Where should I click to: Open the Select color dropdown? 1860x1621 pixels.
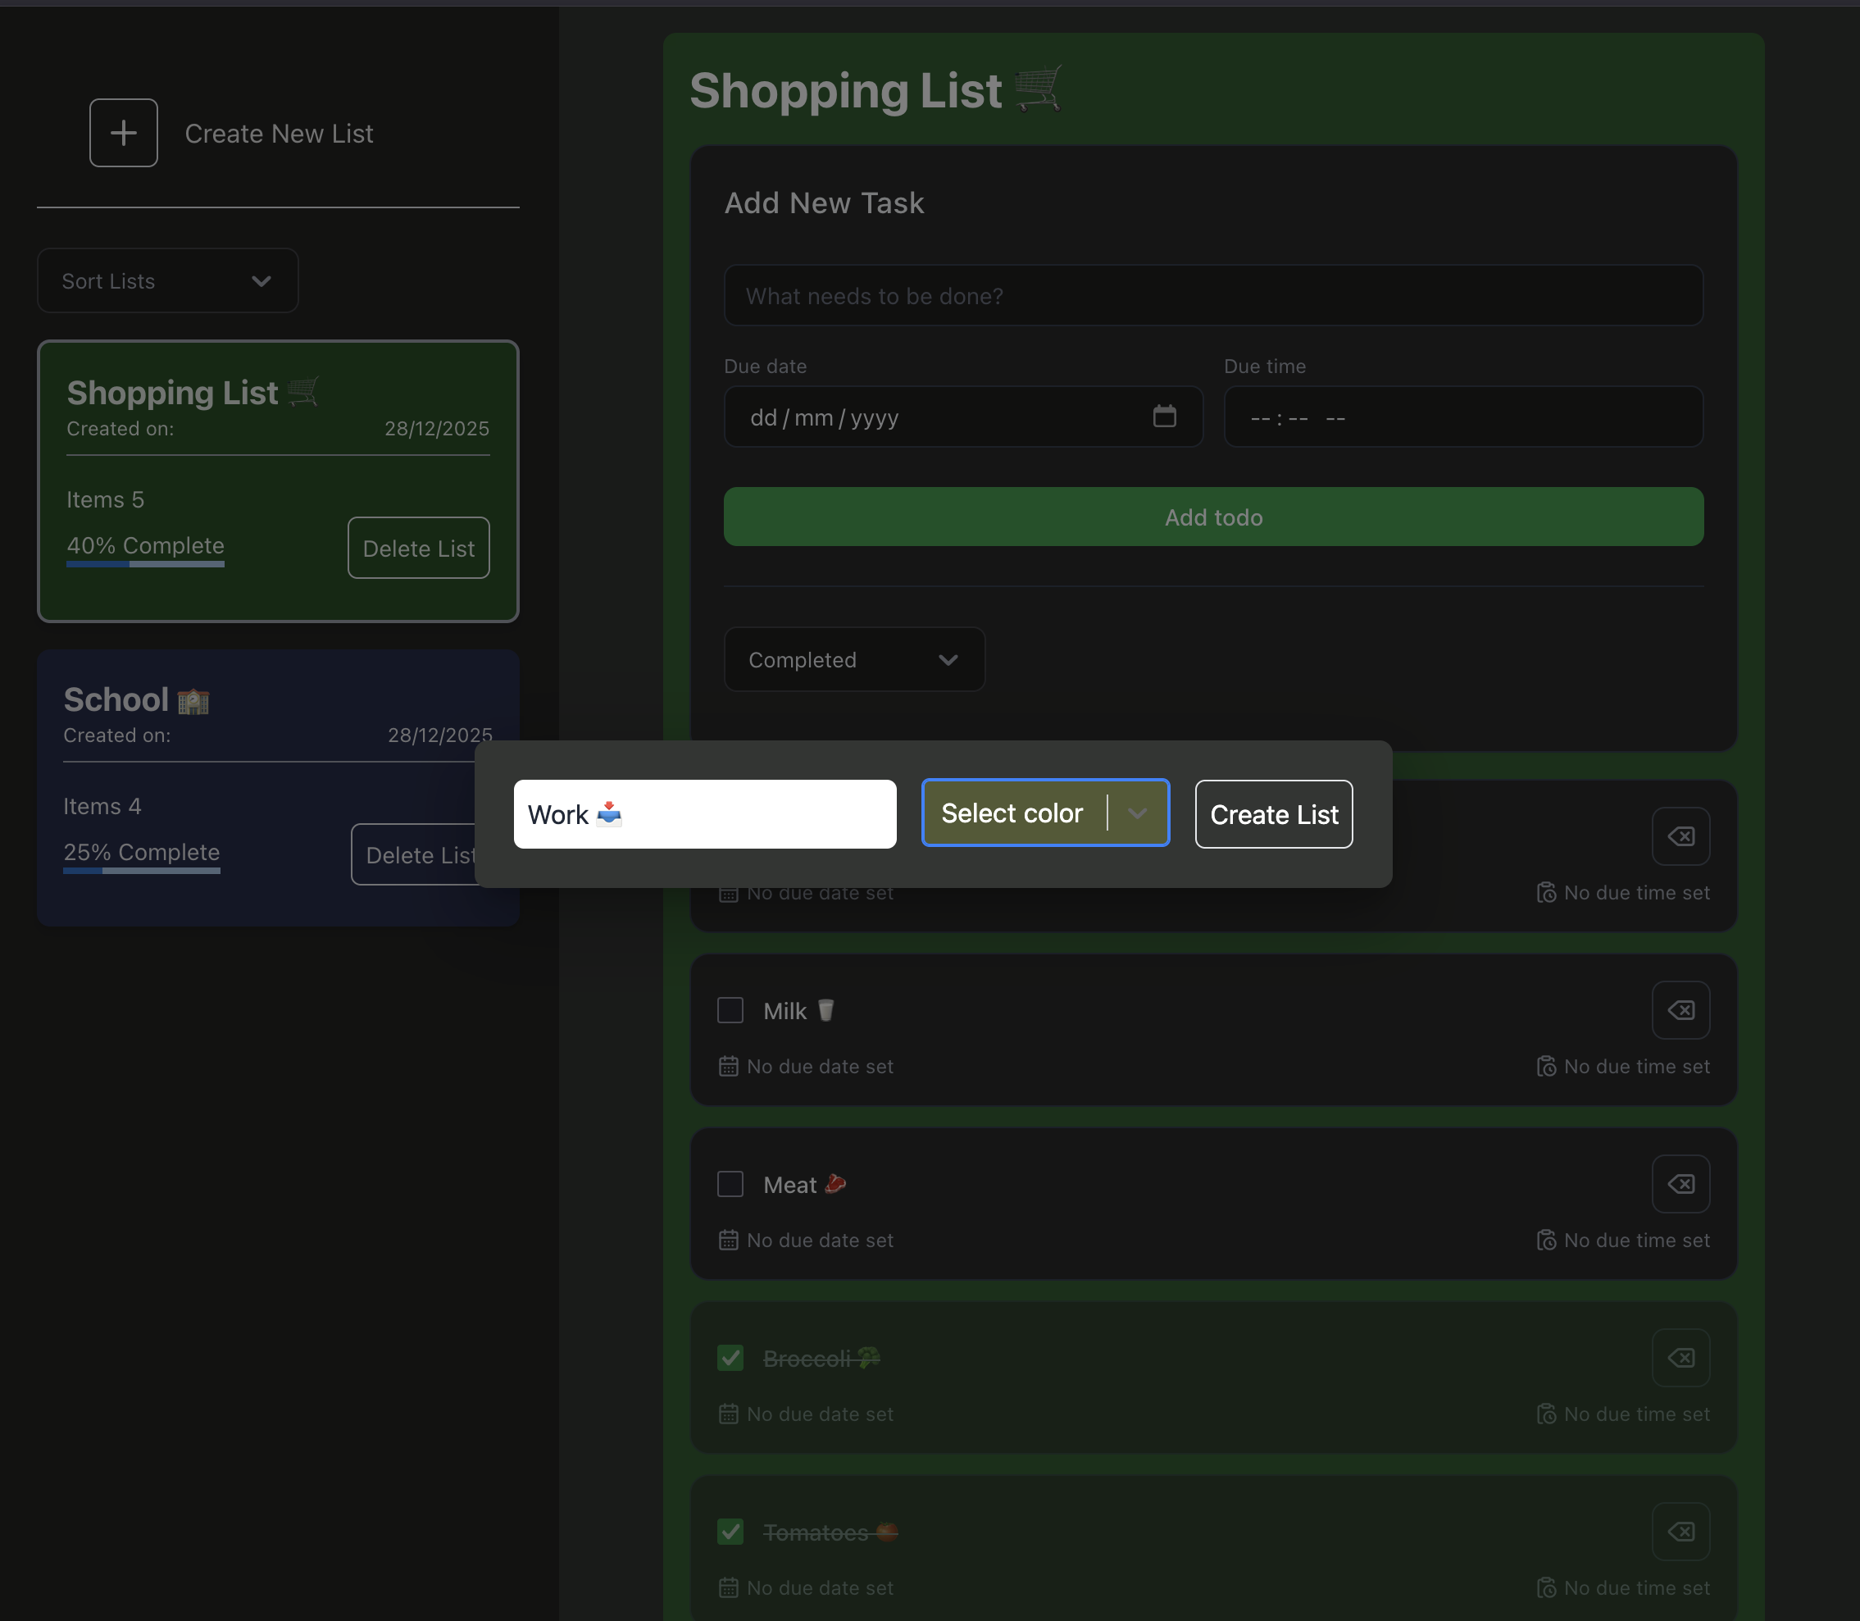coord(1045,813)
